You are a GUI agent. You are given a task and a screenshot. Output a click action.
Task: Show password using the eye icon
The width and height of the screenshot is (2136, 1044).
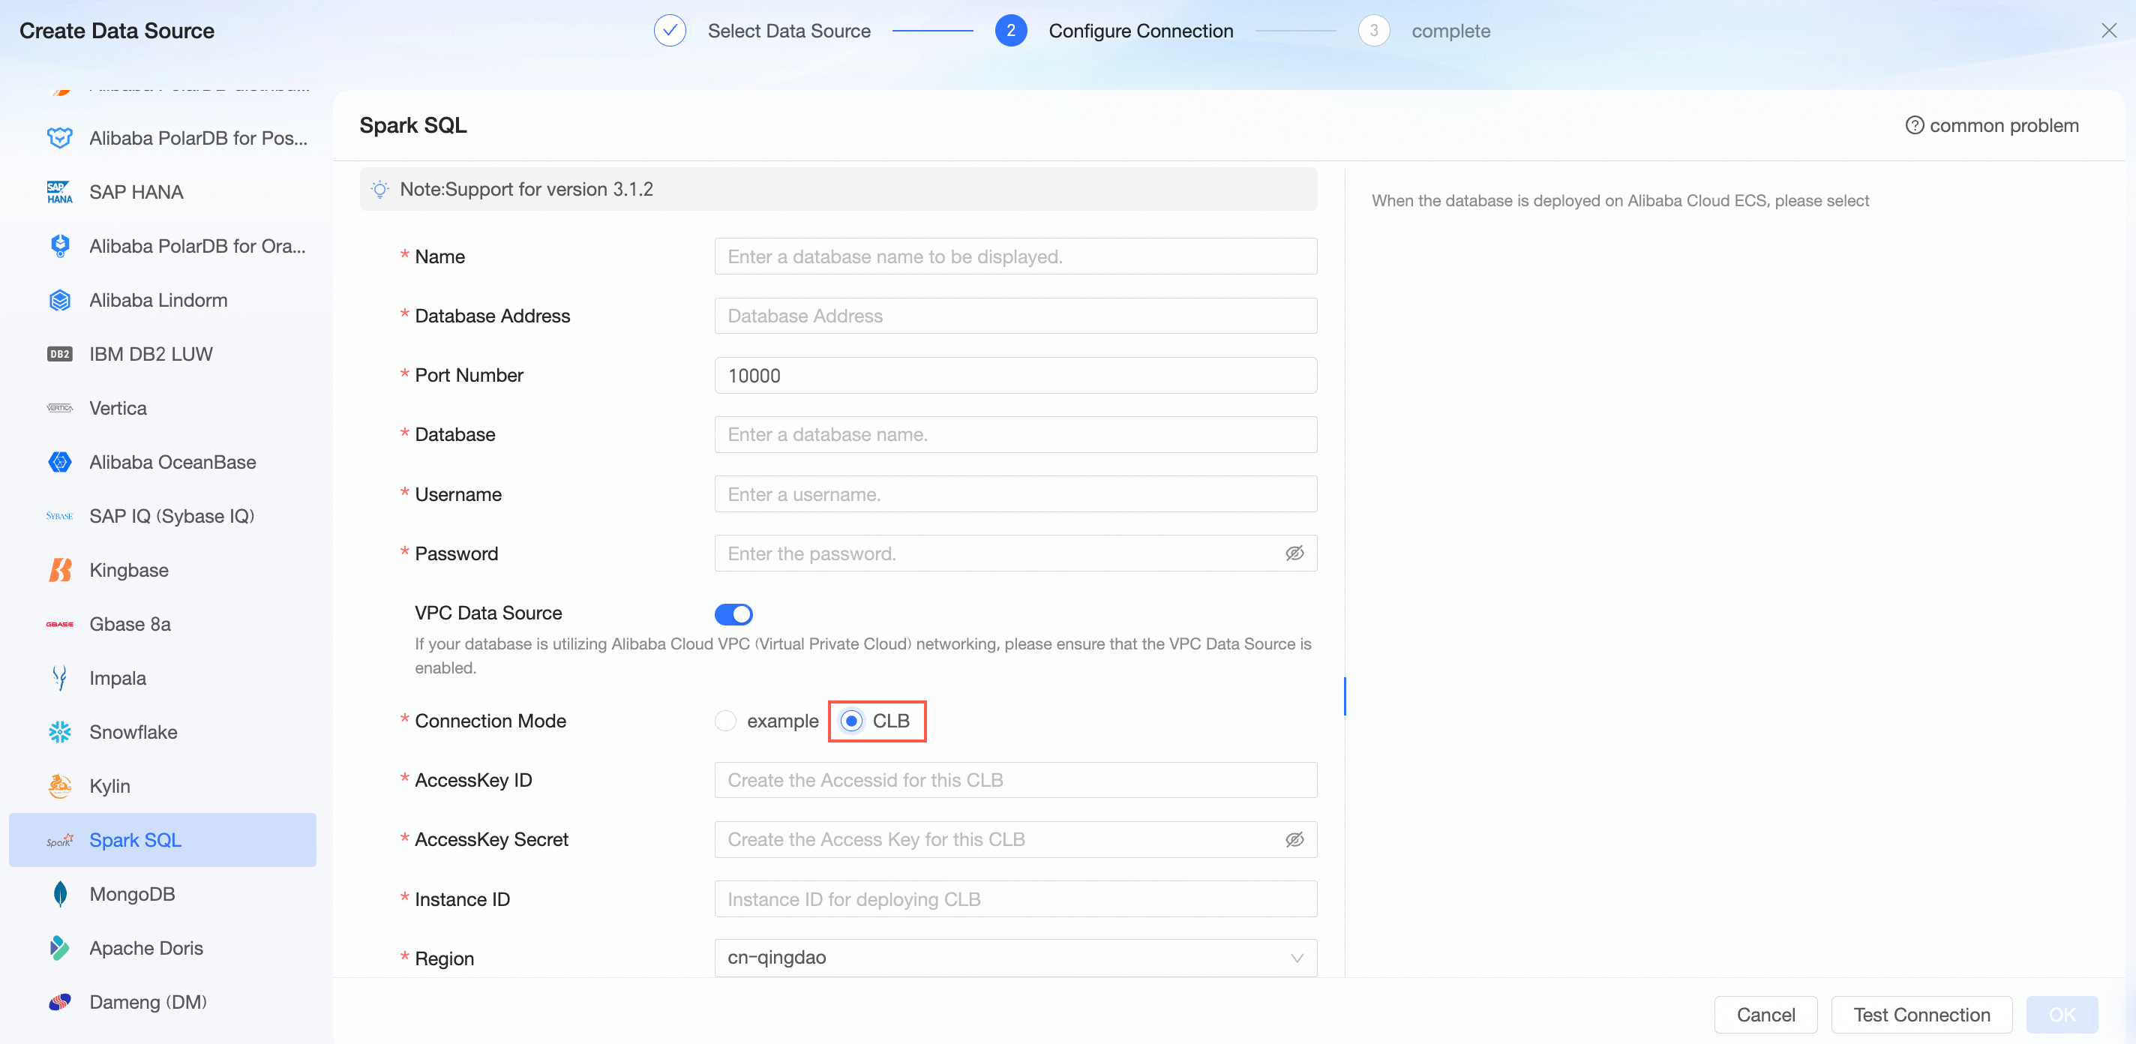pyautogui.click(x=1294, y=553)
